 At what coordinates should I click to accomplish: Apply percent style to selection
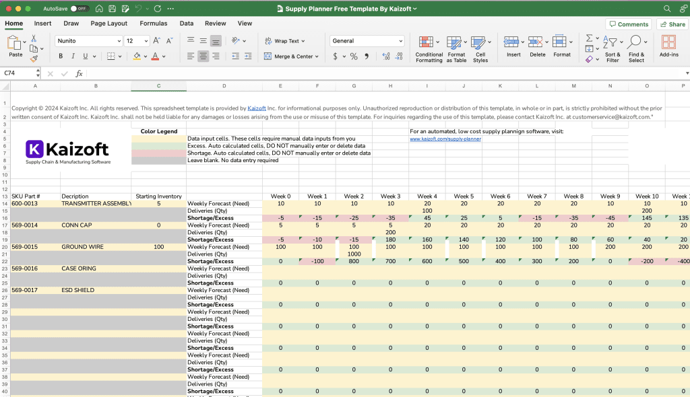coord(354,57)
